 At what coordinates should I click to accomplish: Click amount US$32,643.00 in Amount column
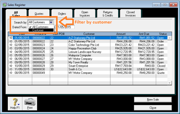123,69
